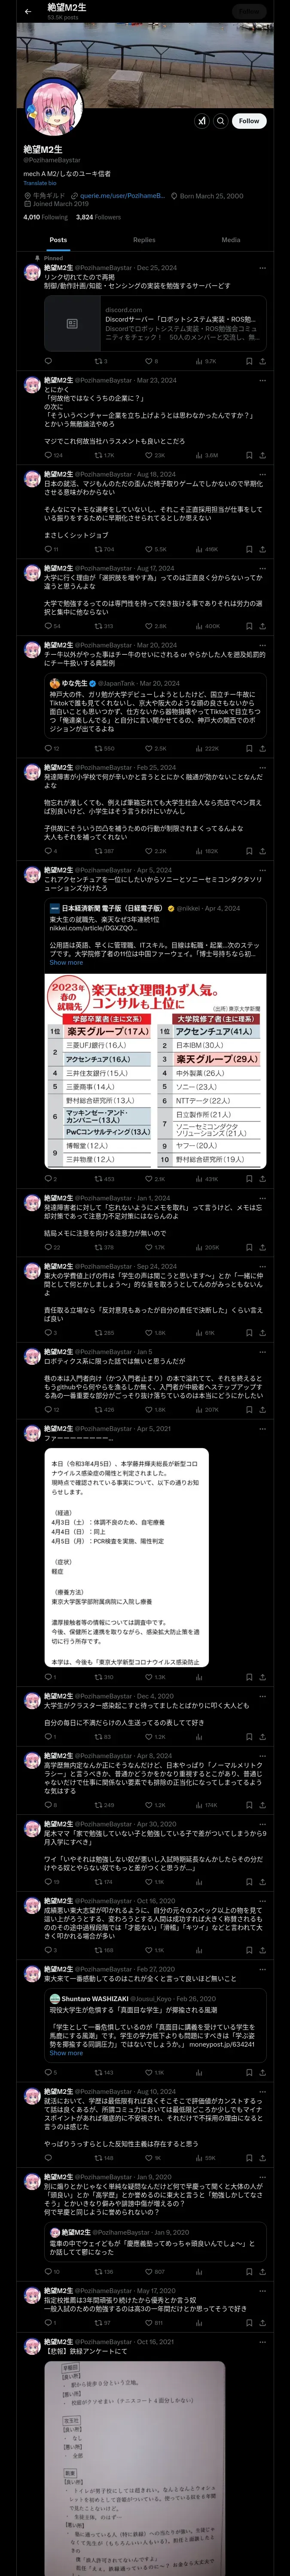Switch to the Media tab
The width and height of the screenshot is (290, 2576).
[x=231, y=240]
